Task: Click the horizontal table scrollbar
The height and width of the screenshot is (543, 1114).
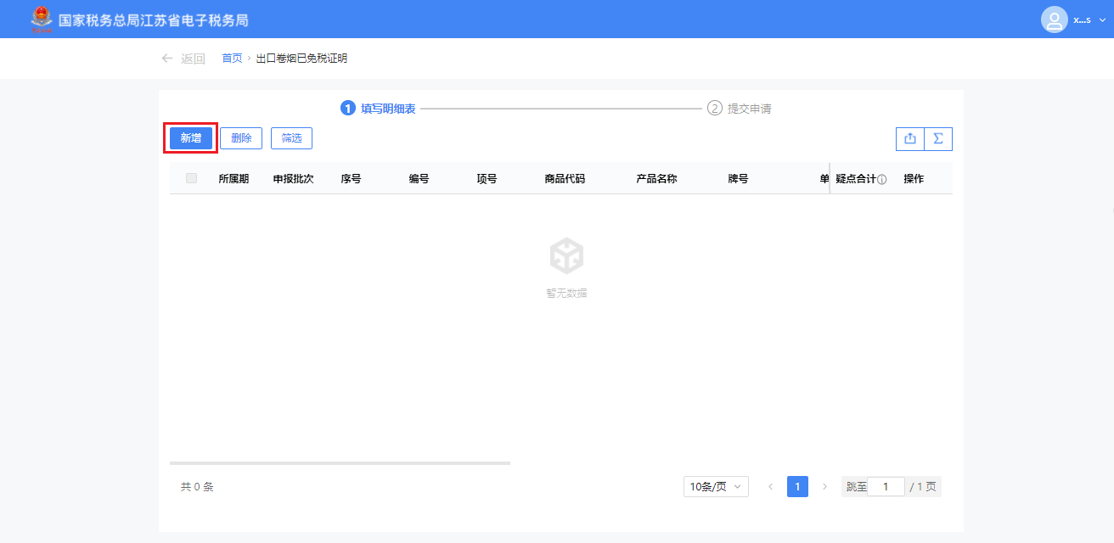Action: (340, 463)
